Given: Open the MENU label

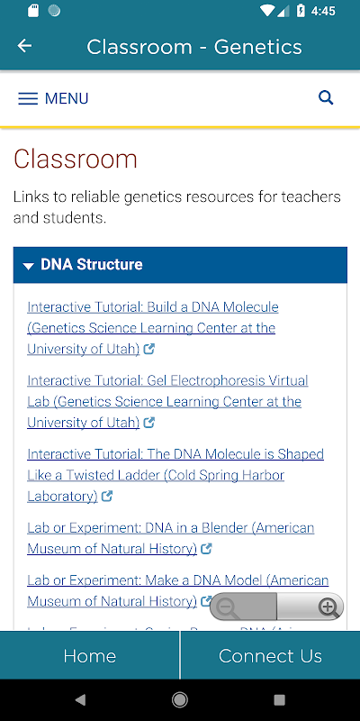Looking at the screenshot, I should click(67, 98).
